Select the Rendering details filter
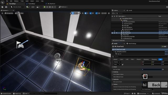 coord(146,59)
